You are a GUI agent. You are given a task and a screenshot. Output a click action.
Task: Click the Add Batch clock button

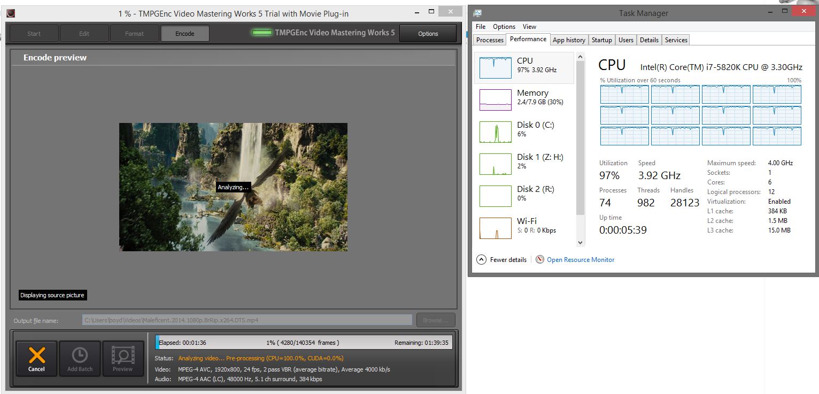coord(80,359)
